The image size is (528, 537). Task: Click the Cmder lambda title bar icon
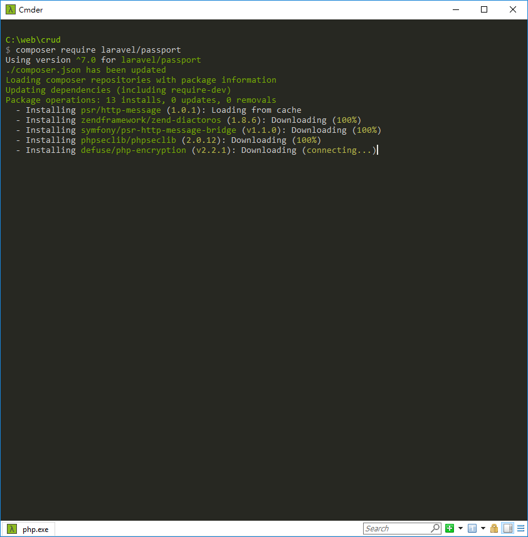[x=11, y=9]
